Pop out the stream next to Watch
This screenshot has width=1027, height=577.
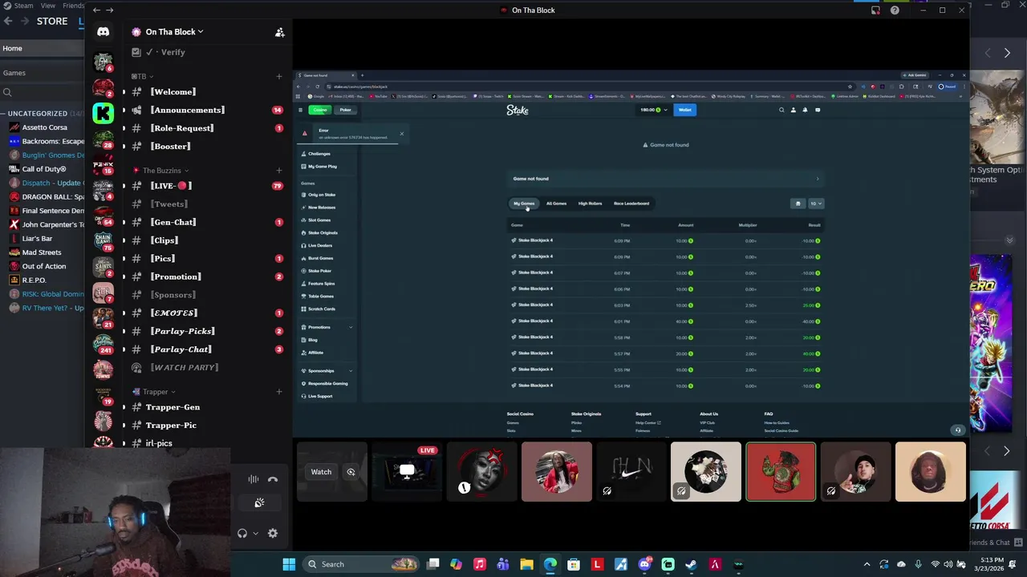pyautogui.click(x=351, y=472)
